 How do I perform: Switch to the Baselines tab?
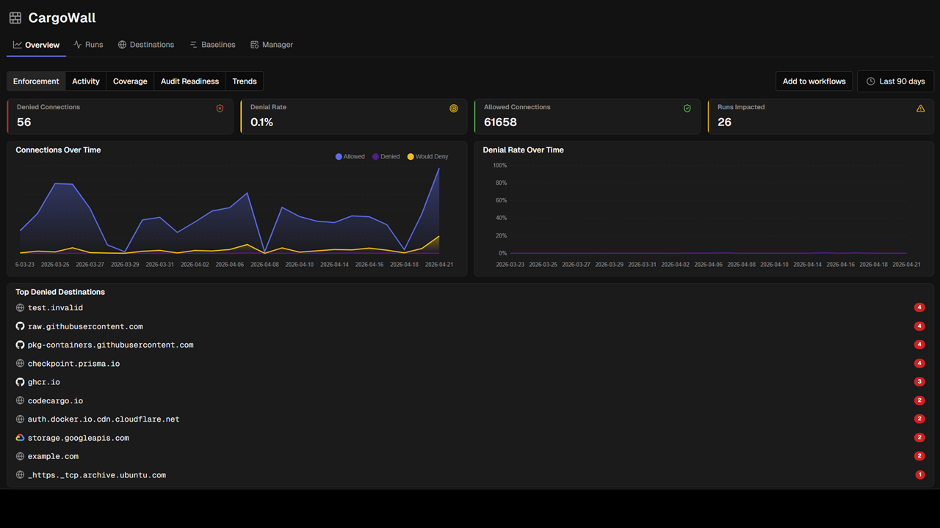212,45
